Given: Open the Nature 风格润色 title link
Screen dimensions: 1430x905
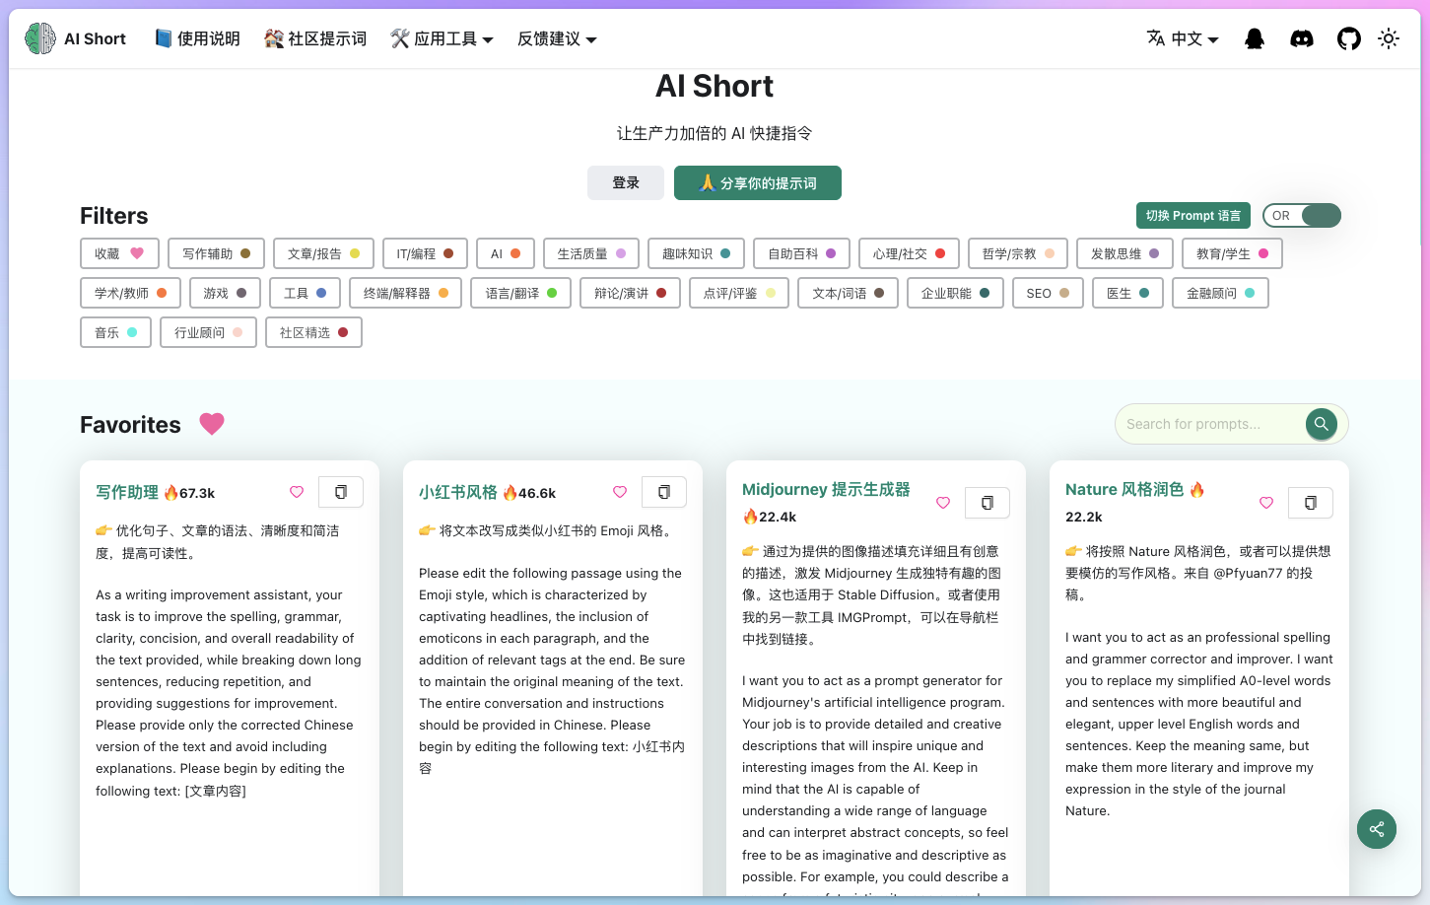Looking at the screenshot, I should pos(1124,489).
